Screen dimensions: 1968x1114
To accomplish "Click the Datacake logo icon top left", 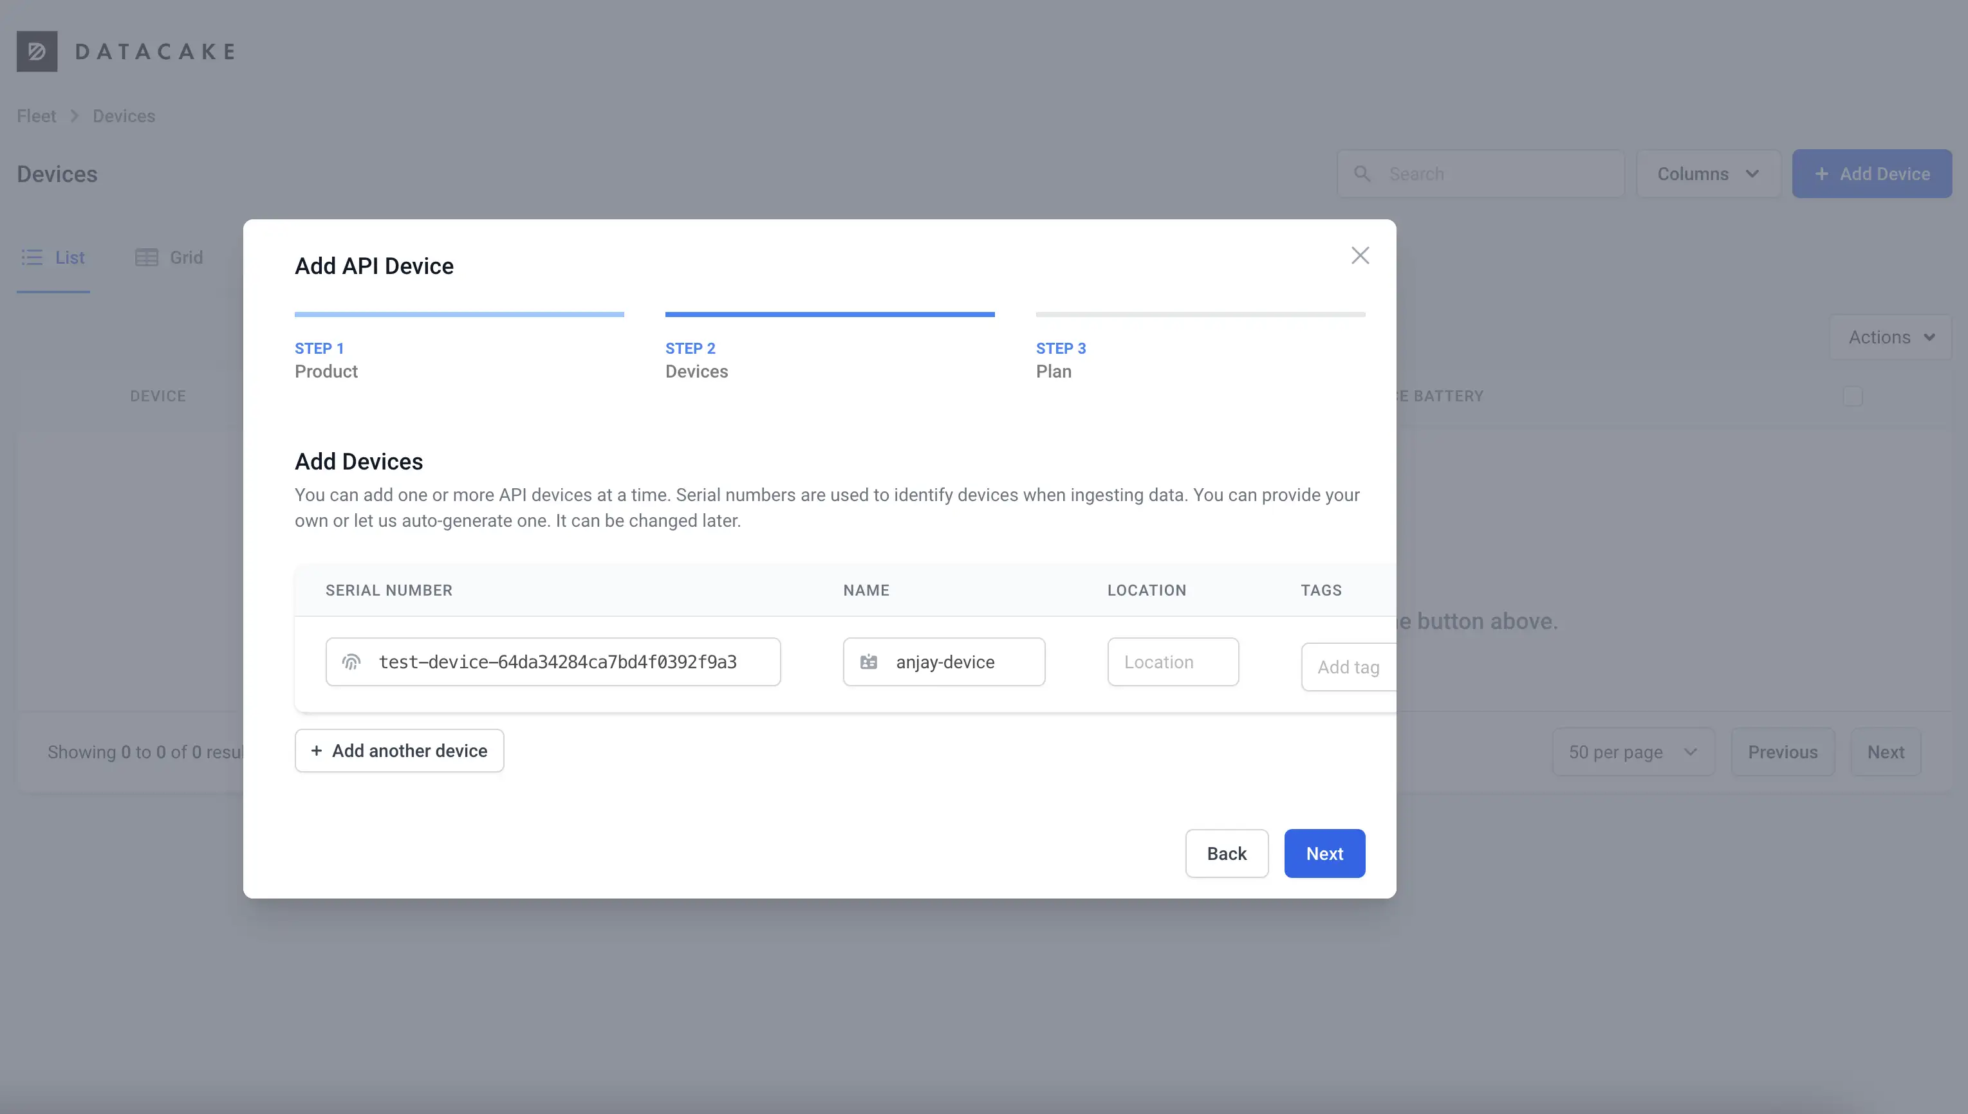I will [x=38, y=50].
